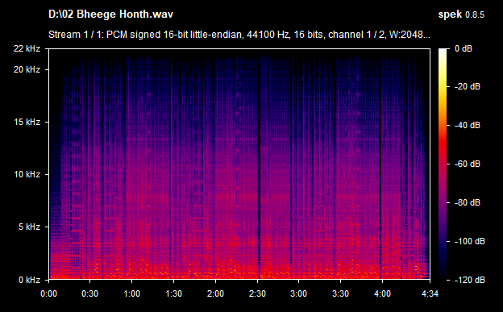503x312 pixels.
Task: Click the 1:00 time marker
Action: [x=131, y=293]
